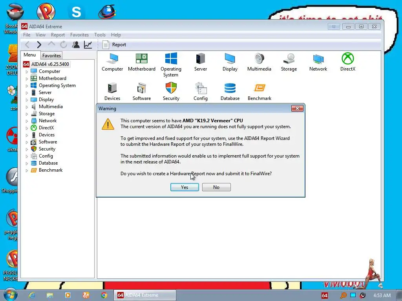Open the Operating System icon in main pane
402x301 pixels.
171,65
